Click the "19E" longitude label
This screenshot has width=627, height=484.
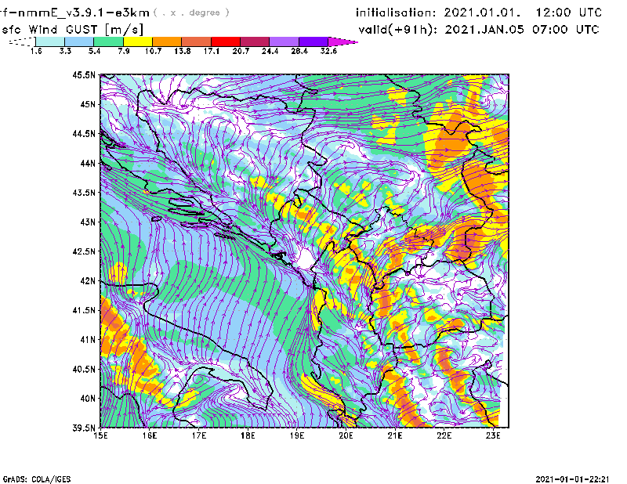point(297,435)
